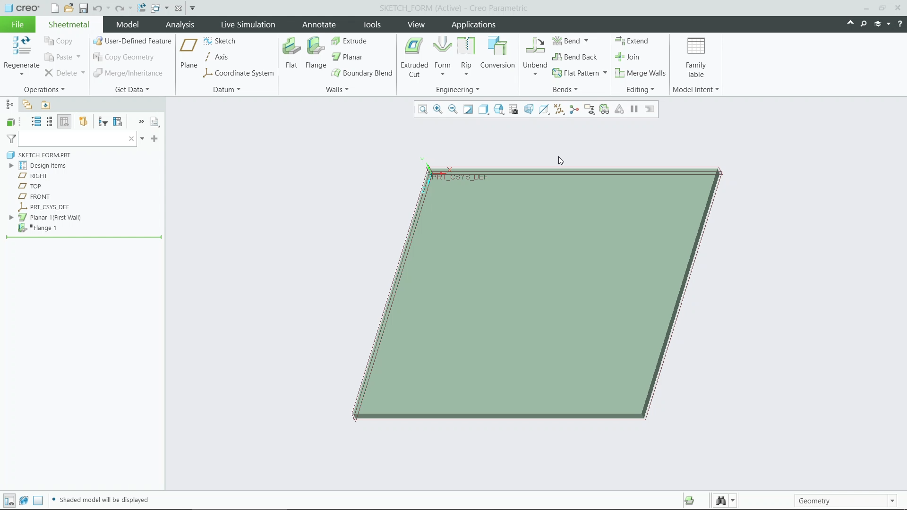Screen dimensions: 907x510
Task: Expand the Design Items tree node
Action: point(11,166)
